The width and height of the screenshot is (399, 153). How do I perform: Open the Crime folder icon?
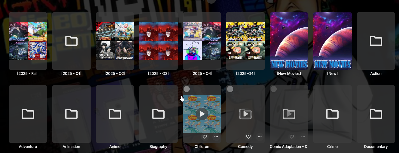[x=332, y=114]
